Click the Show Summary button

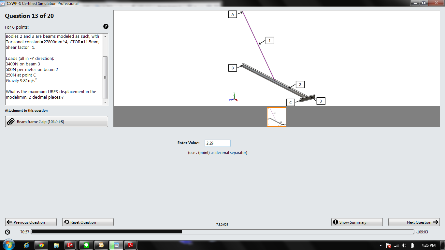click(x=357, y=222)
